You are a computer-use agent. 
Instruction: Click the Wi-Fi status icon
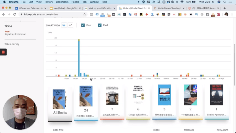[182, 2]
